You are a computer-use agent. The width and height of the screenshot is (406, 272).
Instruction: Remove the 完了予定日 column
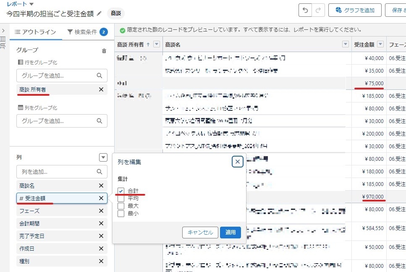point(101,236)
